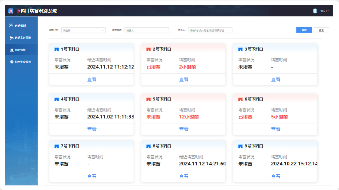The width and height of the screenshot is (339, 190).
Task: Click the 重置 reset button
Action: [x=321, y=30]
